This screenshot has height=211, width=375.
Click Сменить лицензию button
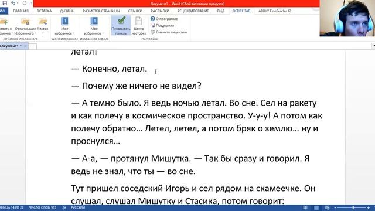[x=169, y=32]
